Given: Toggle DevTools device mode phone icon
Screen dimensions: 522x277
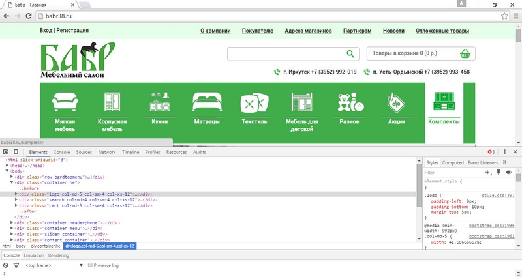Looking at the screenshot, I should tap(16, 152).
